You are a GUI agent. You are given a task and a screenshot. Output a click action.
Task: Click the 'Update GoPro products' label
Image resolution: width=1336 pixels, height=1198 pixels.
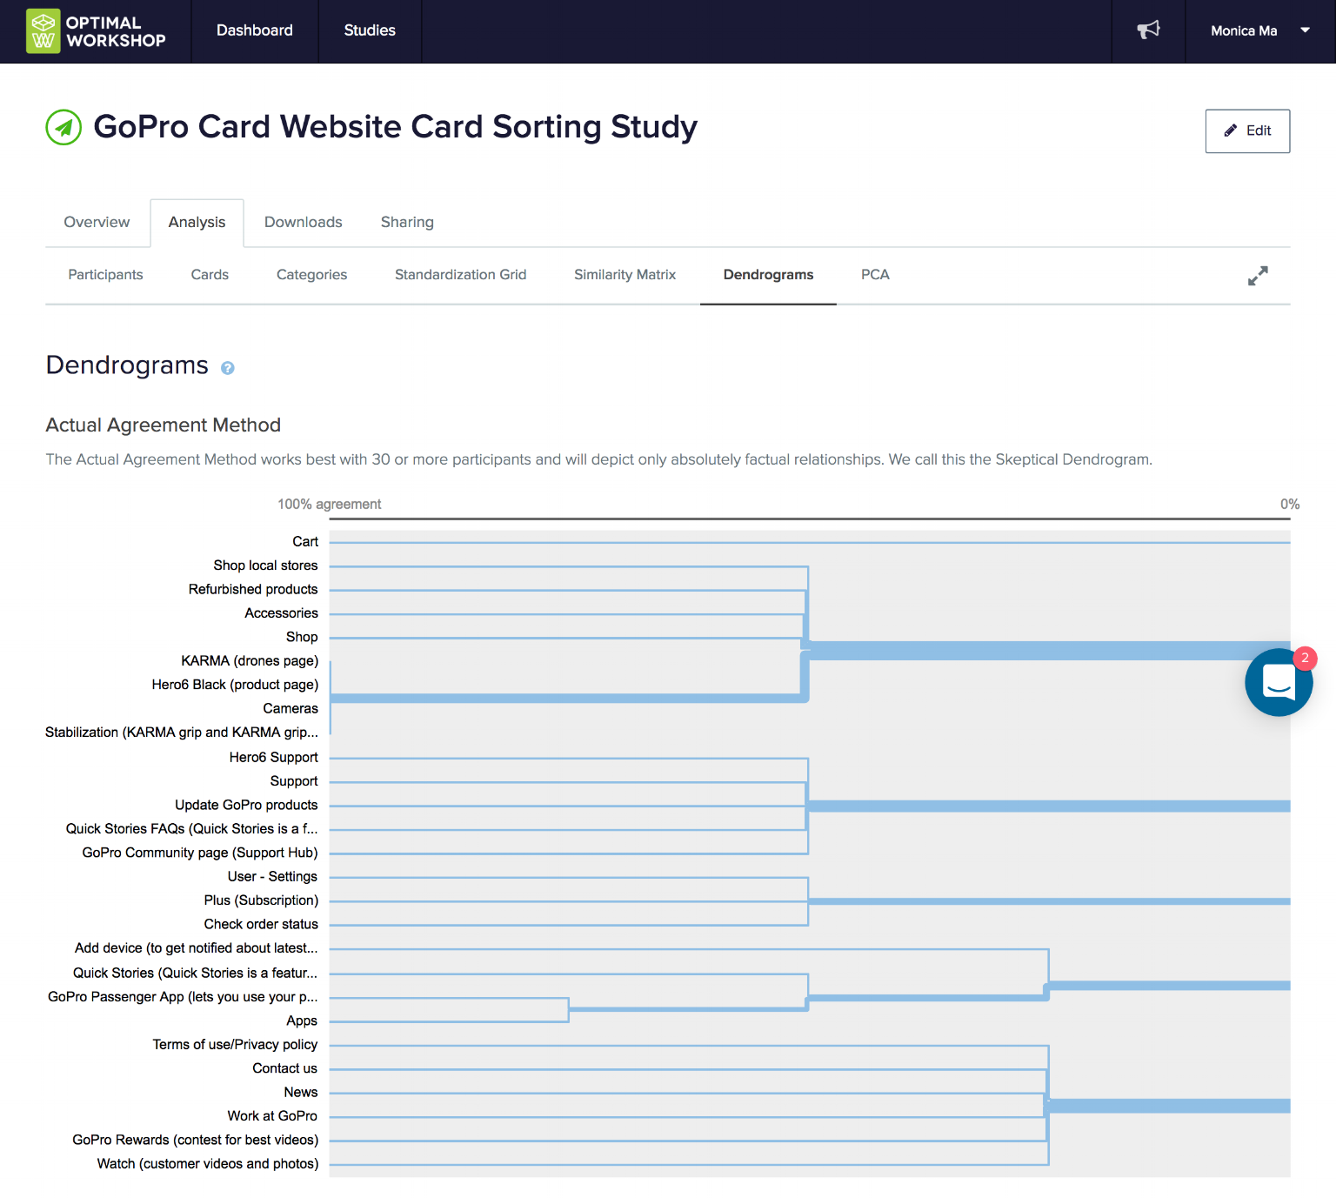[x=246, y=806]
